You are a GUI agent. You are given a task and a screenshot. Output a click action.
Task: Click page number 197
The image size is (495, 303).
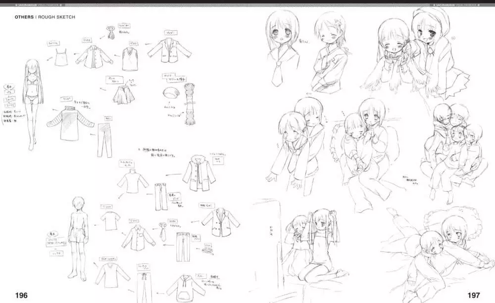(x=473, y=296)
